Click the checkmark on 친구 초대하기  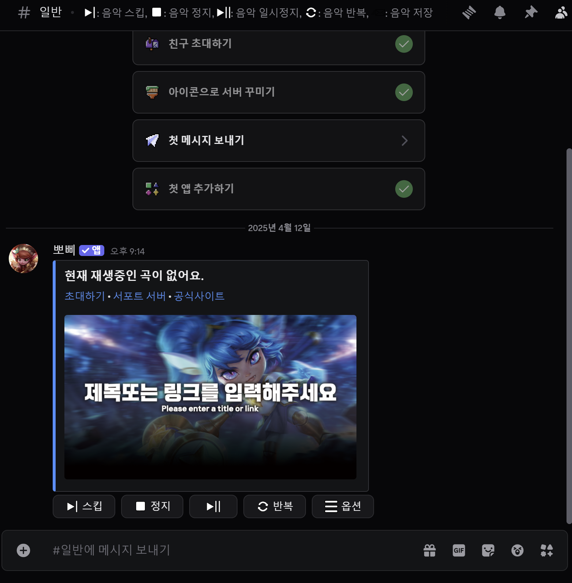tap(404, 44)
